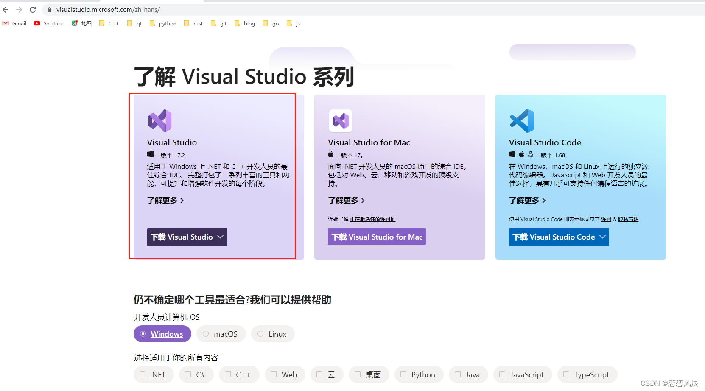Click the 版本 17.2 version text
The width and height of the screenshot is (705, 391).
173,155
